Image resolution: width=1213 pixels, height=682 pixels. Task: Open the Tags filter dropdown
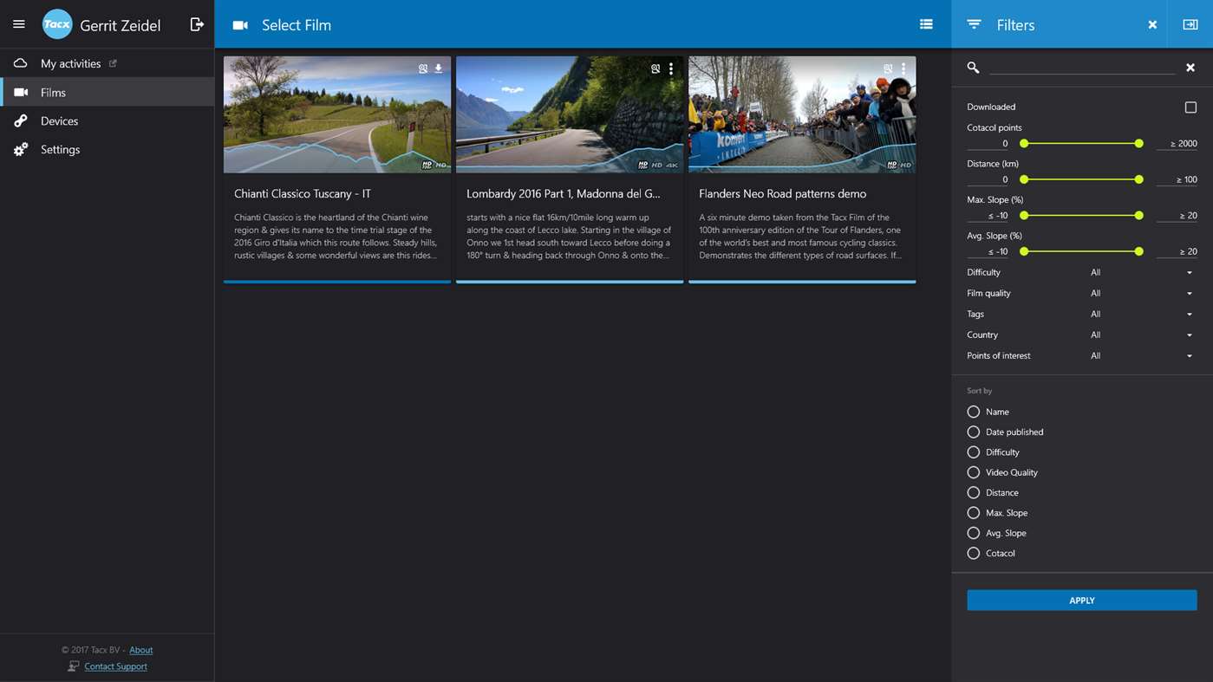coord(1141,314)
